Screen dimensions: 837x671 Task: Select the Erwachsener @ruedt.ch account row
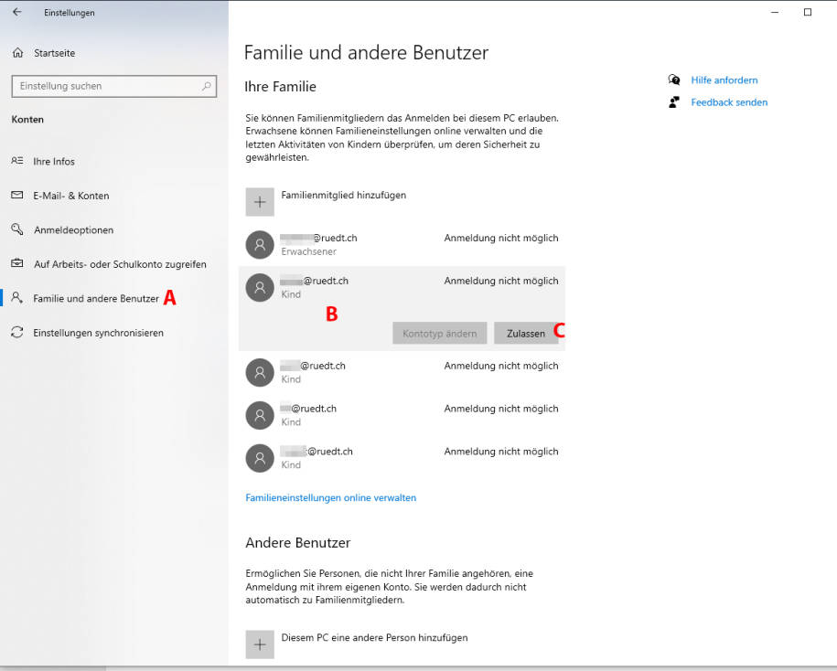click(402, 245)
